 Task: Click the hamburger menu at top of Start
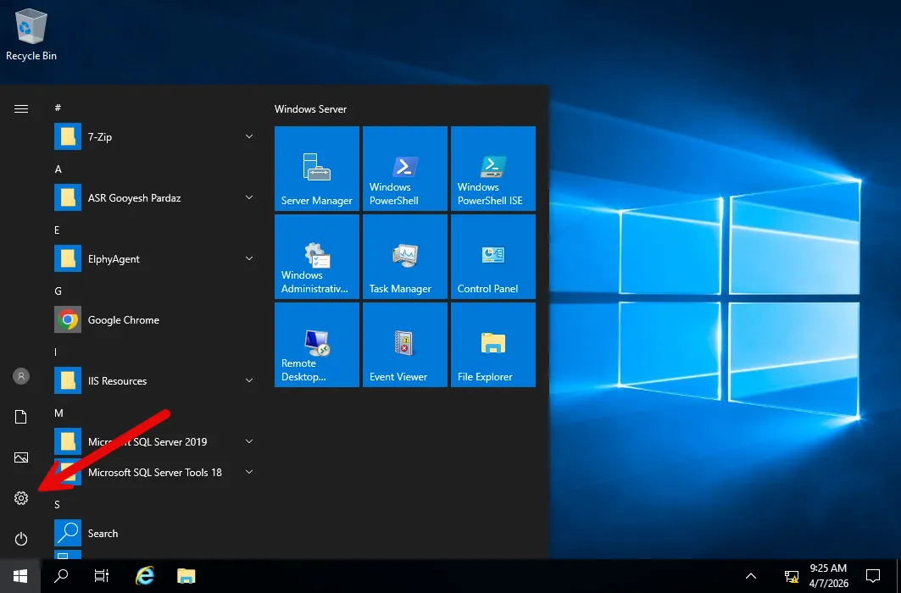(21, 108)
